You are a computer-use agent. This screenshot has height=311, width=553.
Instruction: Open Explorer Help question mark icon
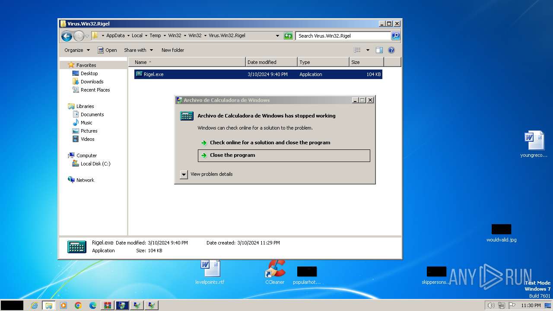[391, 50]
